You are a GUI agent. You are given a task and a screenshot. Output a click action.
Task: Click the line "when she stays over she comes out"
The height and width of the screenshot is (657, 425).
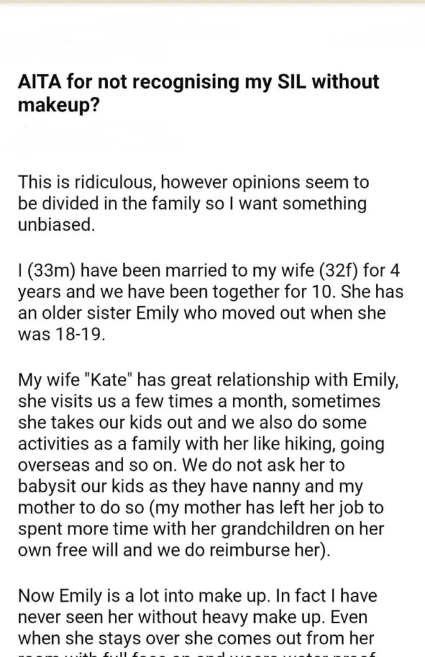(x=196, y=638)
